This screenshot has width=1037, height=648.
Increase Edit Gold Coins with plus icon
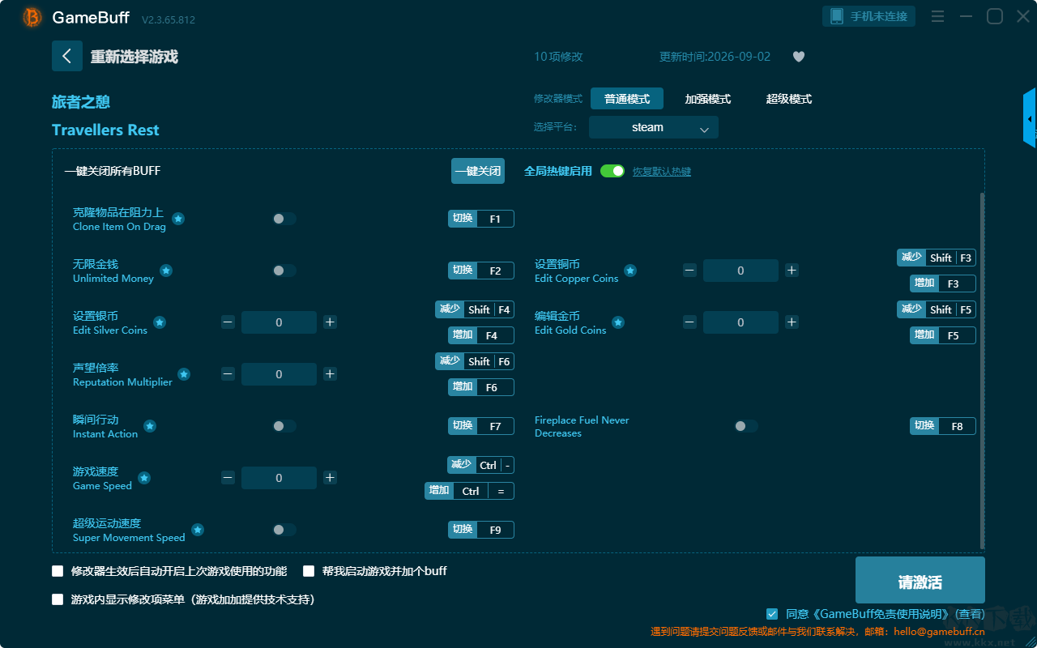(792, 322)
